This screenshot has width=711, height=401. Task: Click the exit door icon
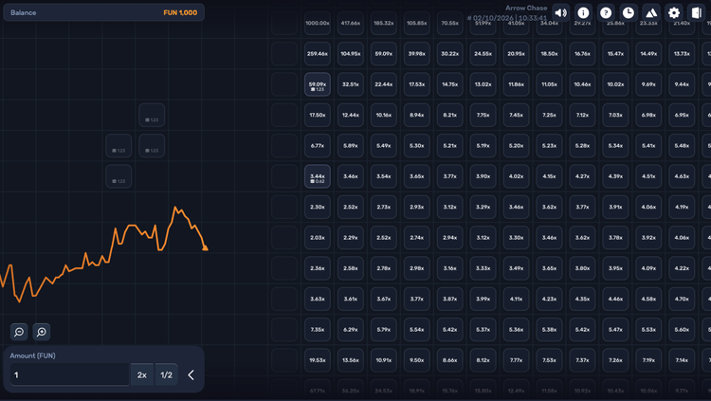point(697,12)
